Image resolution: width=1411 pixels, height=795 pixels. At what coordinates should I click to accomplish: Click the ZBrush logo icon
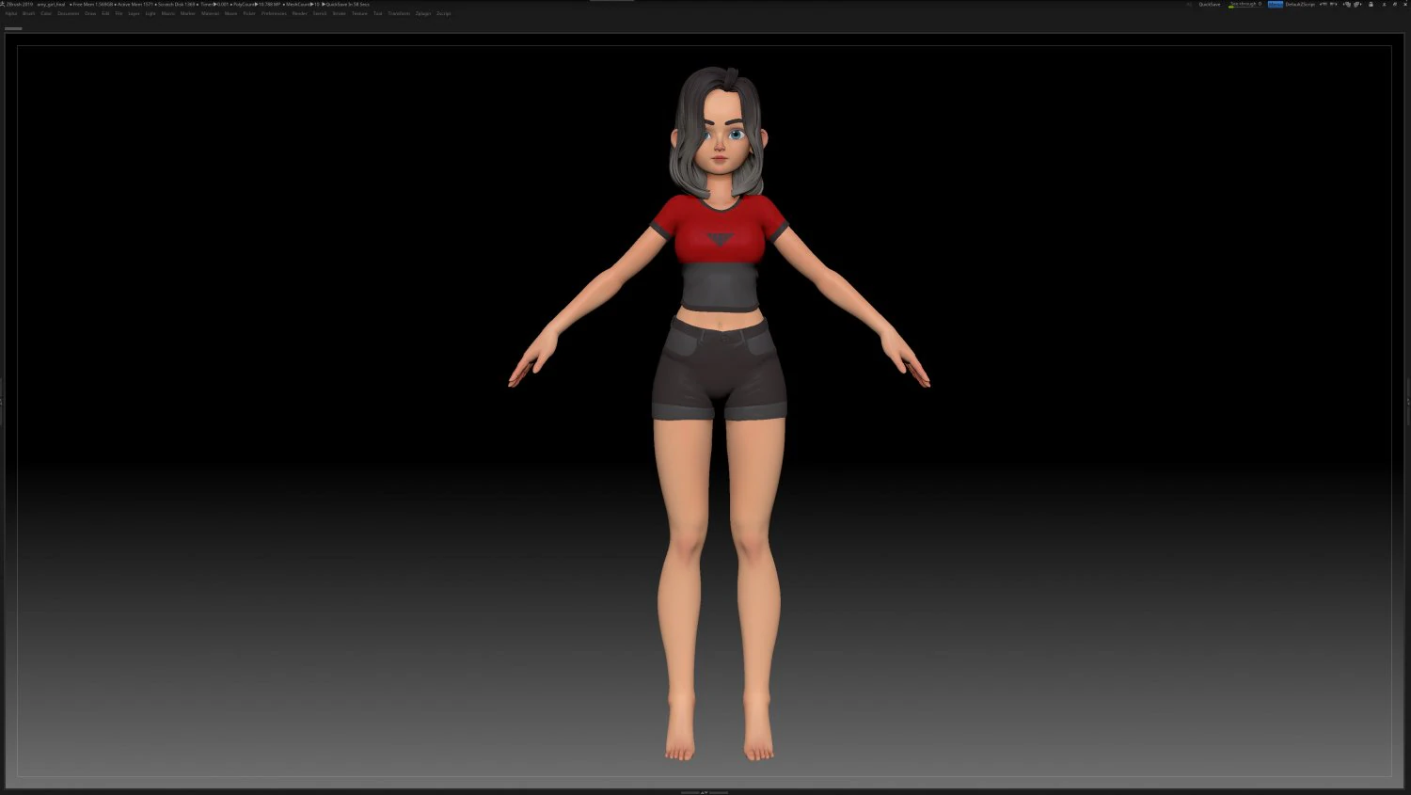[x=3, y=4]
